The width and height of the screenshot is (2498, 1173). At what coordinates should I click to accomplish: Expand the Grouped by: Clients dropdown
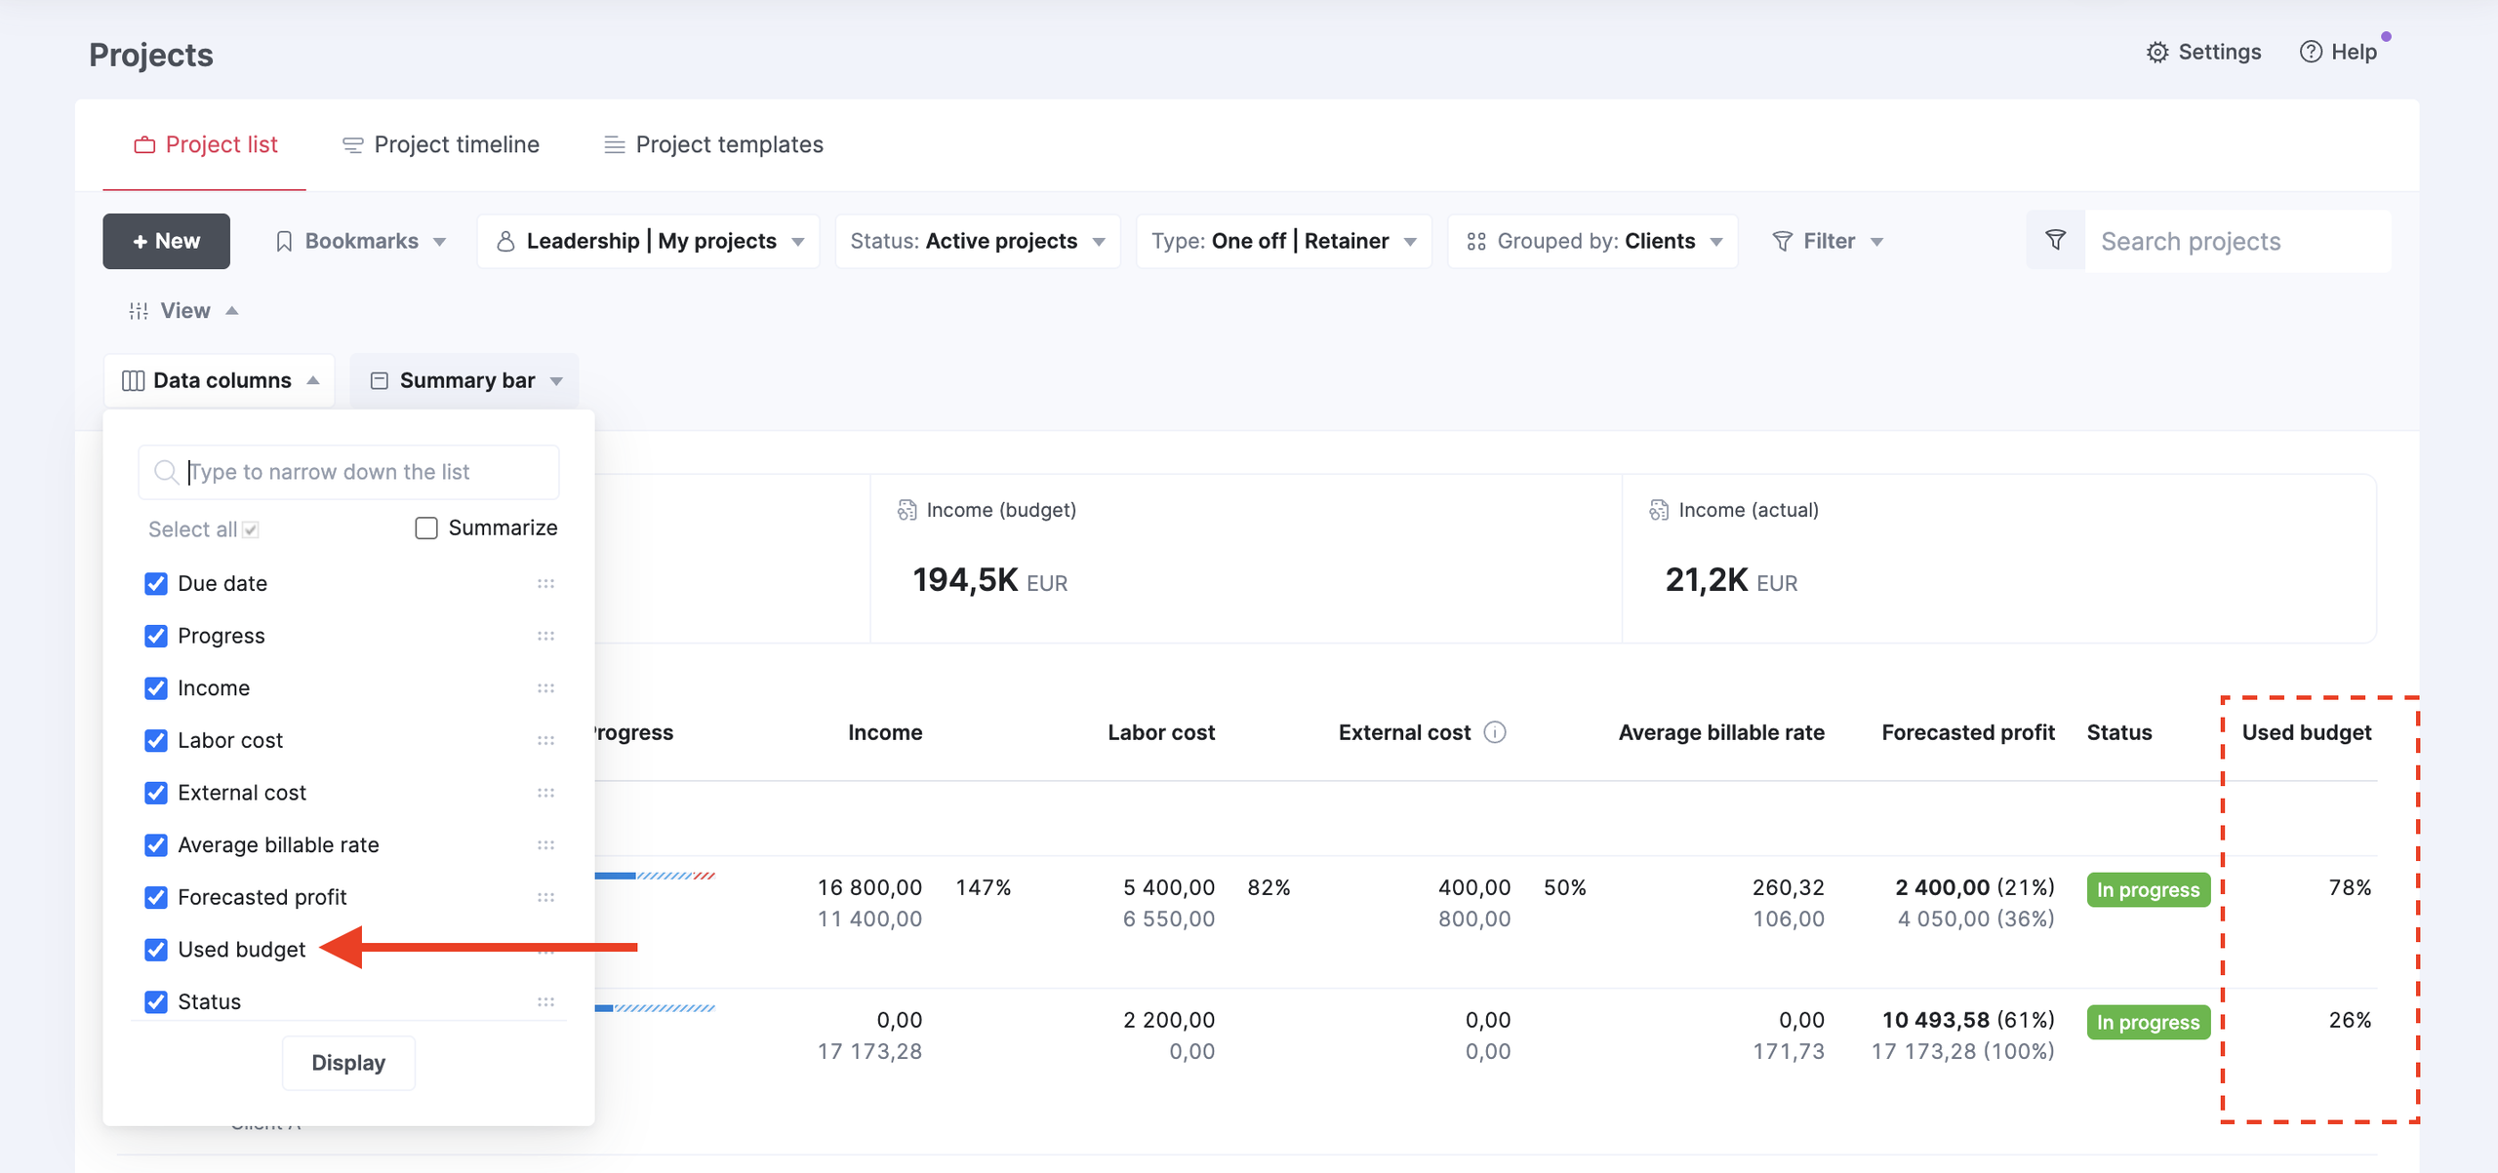[x=1593, y=242]
